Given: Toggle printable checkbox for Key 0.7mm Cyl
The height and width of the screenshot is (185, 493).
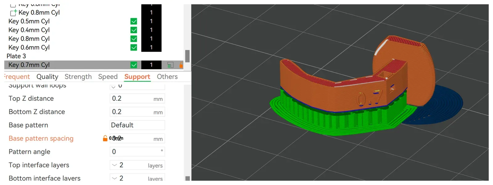Looking at the screenshot, I should point(134,65).
